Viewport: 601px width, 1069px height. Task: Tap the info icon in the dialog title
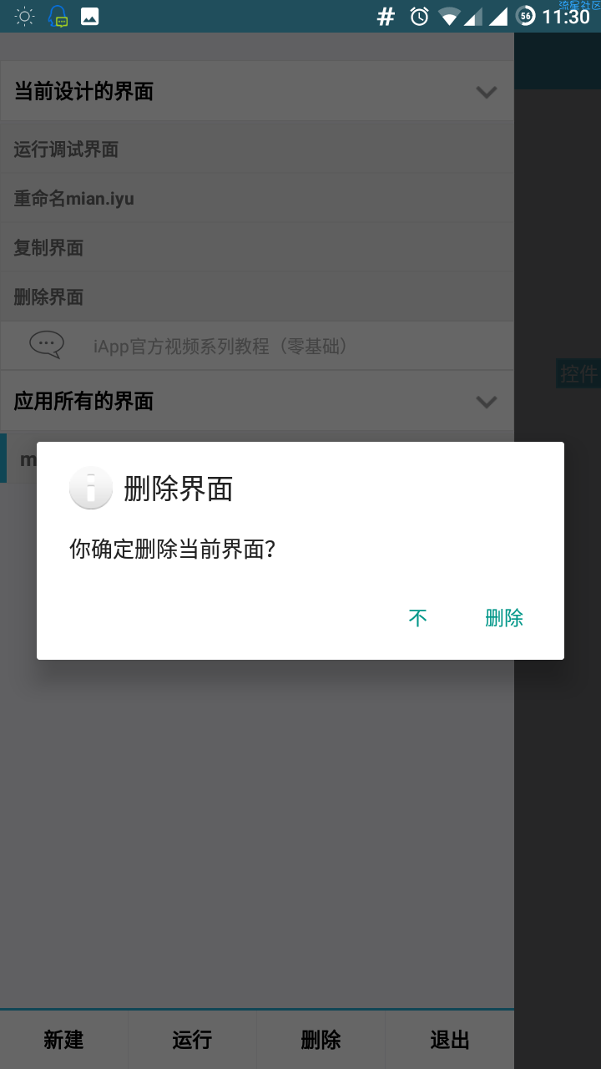(x=91, y=488)
